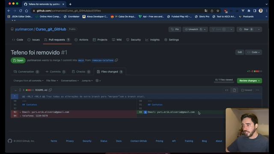The height and width of the screenshot is (154, 274).
Task: Open the Pricing footer link
Action: (x=159, y=141)
